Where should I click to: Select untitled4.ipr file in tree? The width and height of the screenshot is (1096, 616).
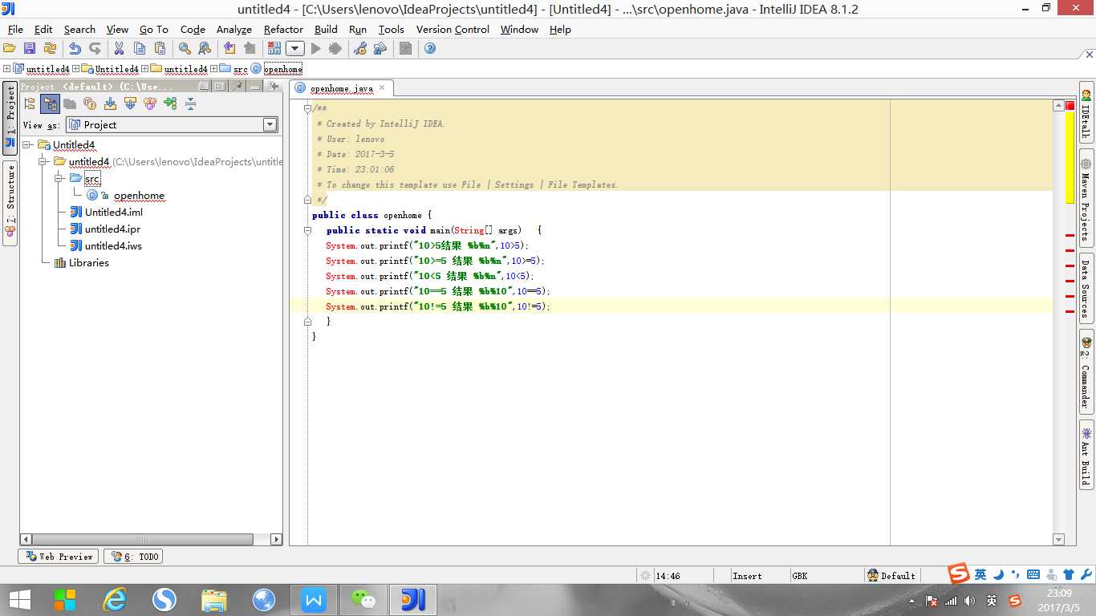pos(112,229)
